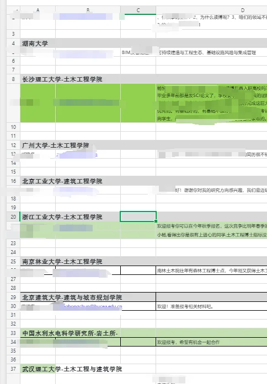This screenshot has width=267, height=384.
Task: Select row 31 header
Action: 13,315
